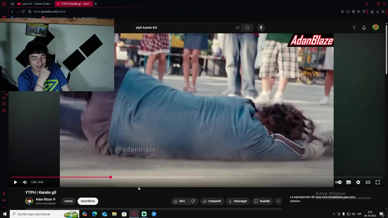
Task: Open Adan Blaze channel name link
Action: click(44, 199)
